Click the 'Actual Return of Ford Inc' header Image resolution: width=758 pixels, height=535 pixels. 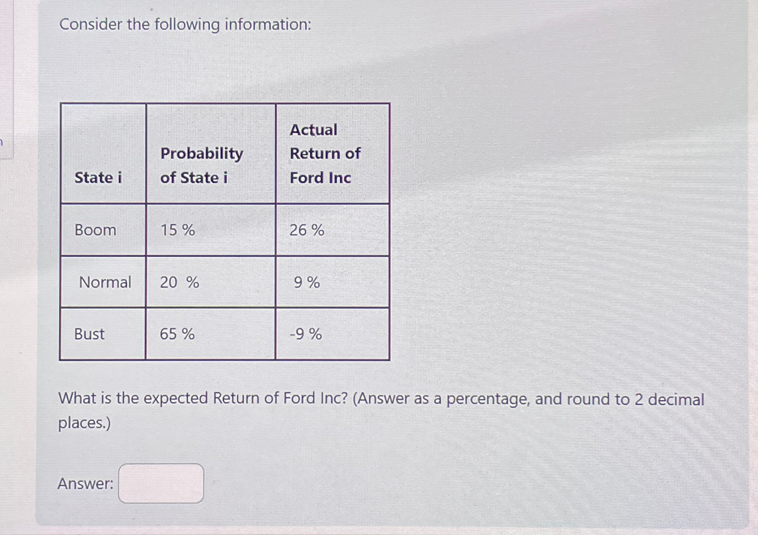[325, 153]
